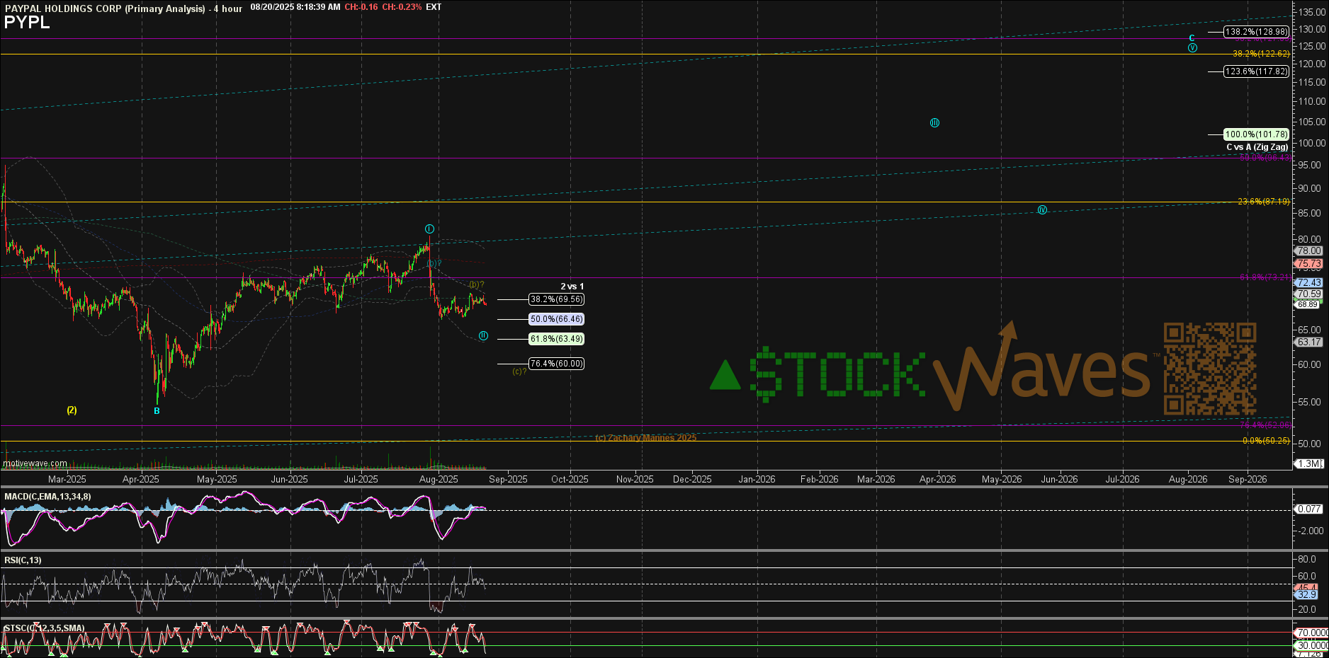The image size is (1329, 658).
Task: Click the 08/20/2025 8:18:39 AM timestamp
Action: (x=295, y=7)
